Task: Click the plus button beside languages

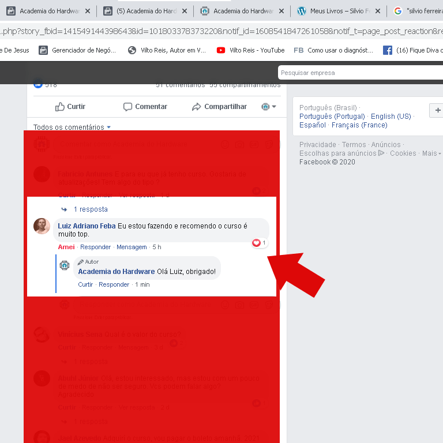Action: point(437,110)
